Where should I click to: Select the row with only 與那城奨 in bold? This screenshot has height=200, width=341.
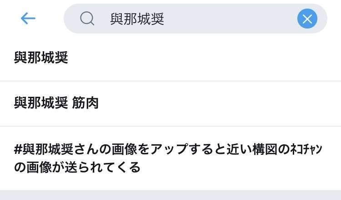point(170,57)
